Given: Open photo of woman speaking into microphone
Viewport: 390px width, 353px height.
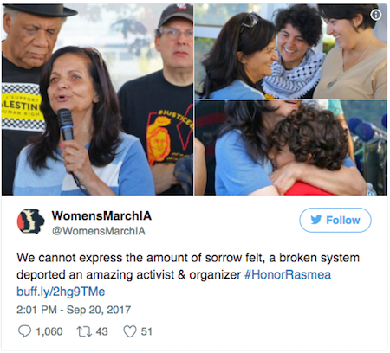Looking at the screenshot, I should (x=97, y=99).
